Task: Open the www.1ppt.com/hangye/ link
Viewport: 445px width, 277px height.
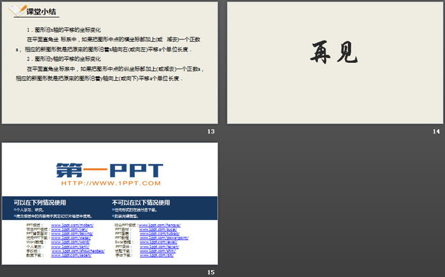Action: click(x=160, y=225)
